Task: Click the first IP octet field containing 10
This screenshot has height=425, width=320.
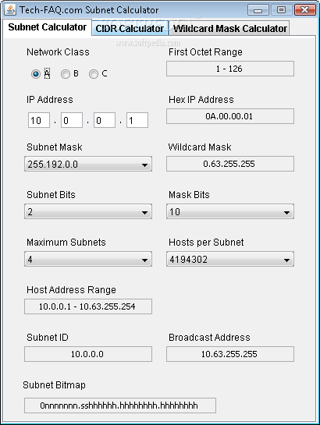Action: [x=39, y=120]
